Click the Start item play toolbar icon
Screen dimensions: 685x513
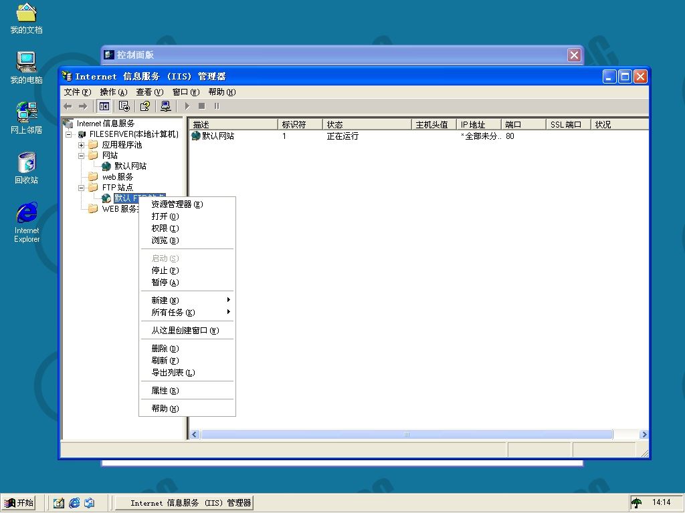[187, 106]
